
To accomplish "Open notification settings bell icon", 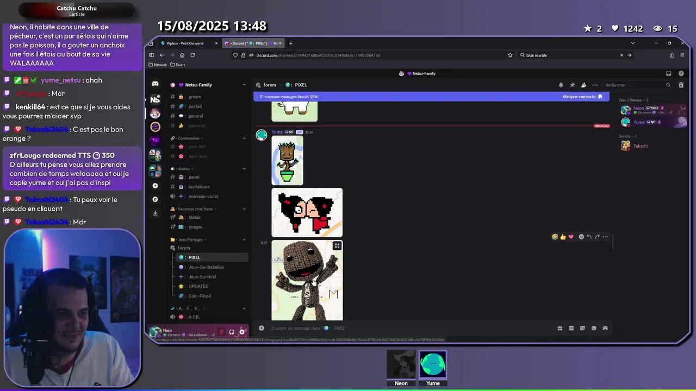I will [561, 85].
